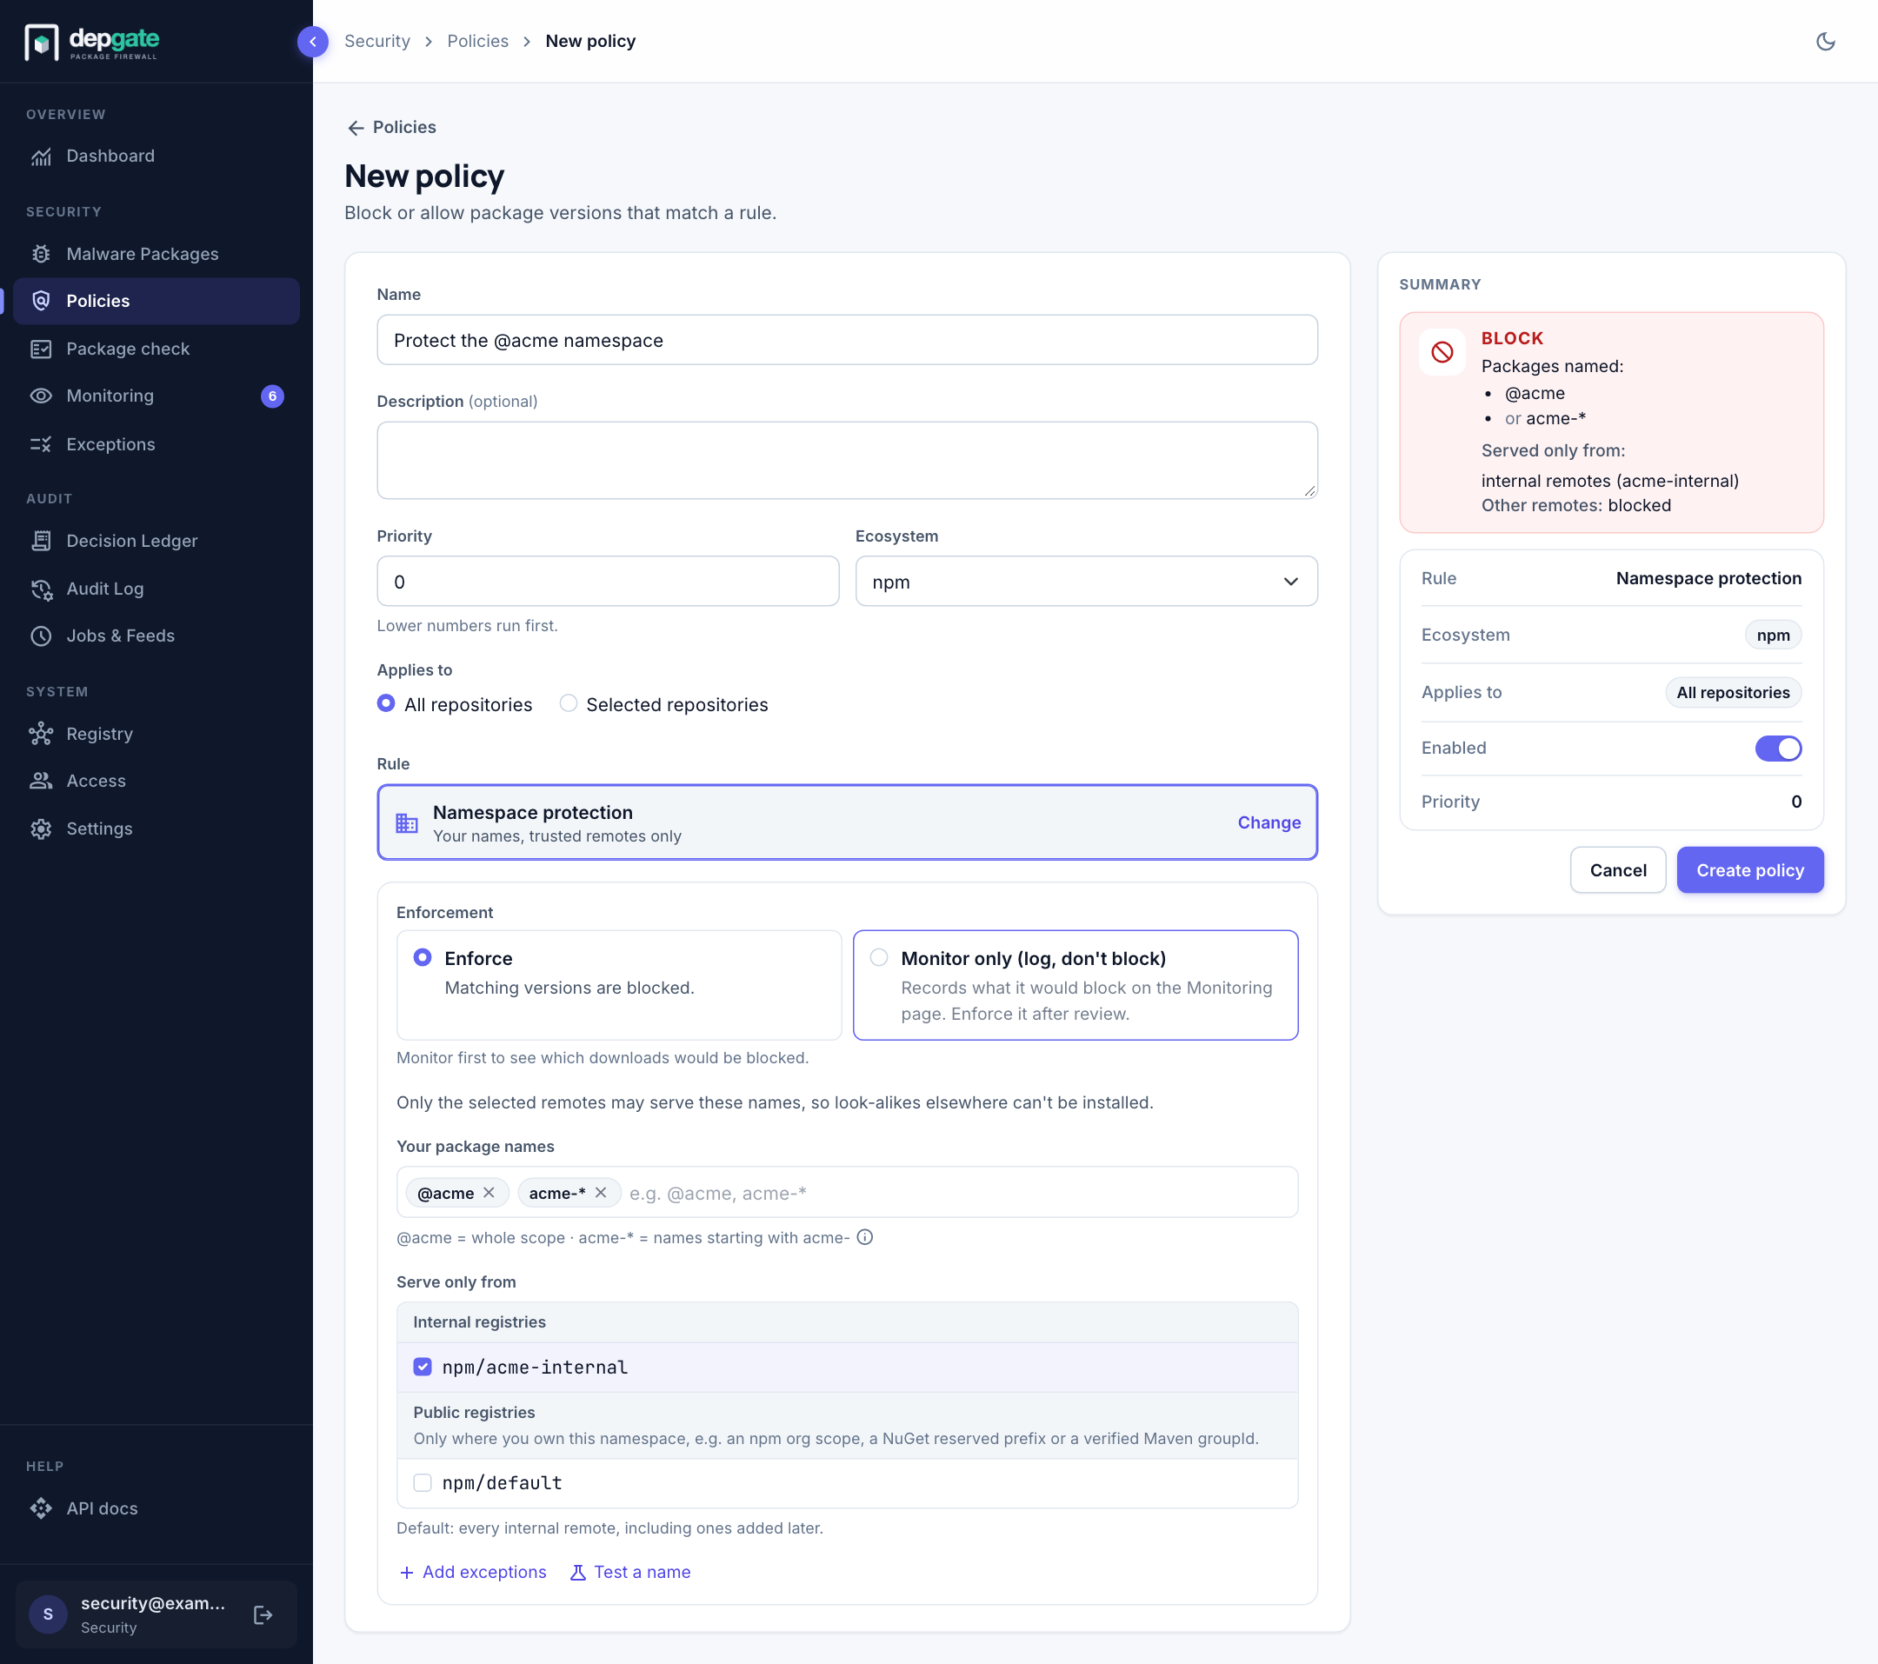Go back using the Policies arrow
The width and height of the screenshot is (1878, 1664).
[x=391, y=127]
